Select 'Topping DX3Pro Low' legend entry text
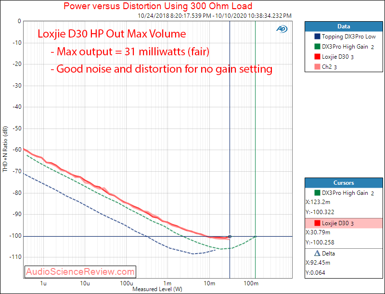Image resolution: width=385 pixels, height=294 pixels. click(348, 37)
